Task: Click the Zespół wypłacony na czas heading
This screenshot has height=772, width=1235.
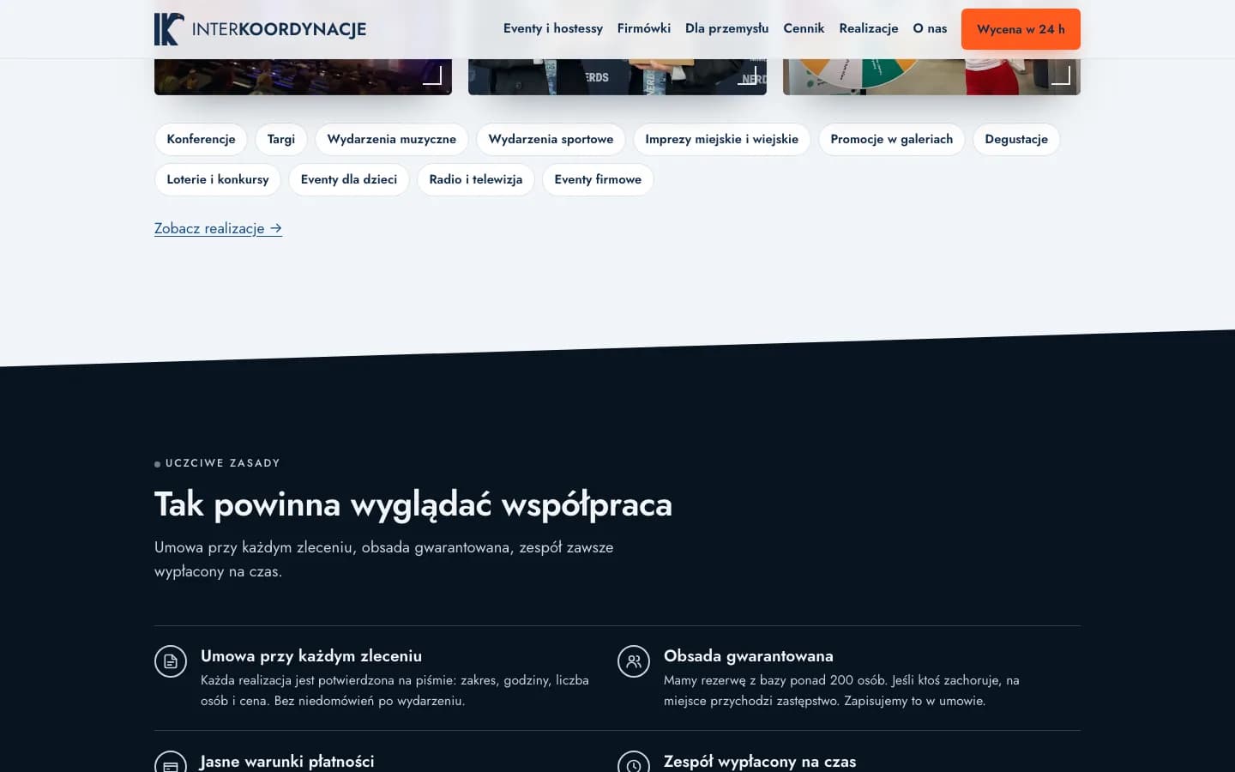Action: pyautogui.click(x=760, y=762)
